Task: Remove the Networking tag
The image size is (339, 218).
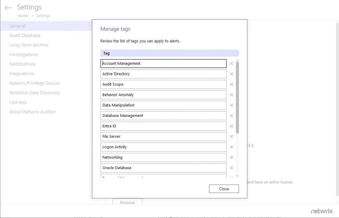Action: (231, 157)
